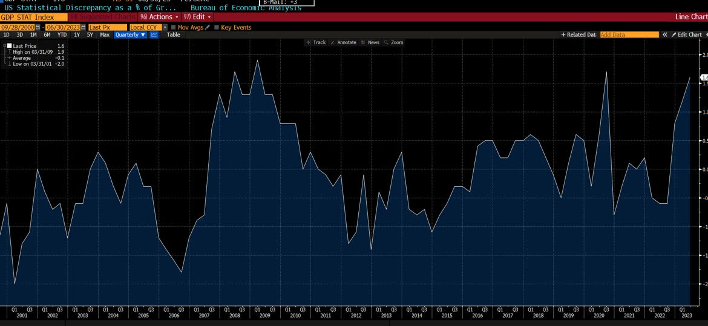This screenshot has width=708, height=326.
Task: Open the Quarterly periodicity dropdown
Action: [x=130, y=34]
